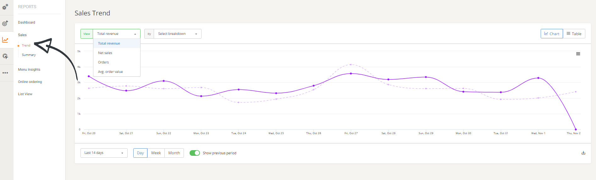Choose Net sales from view list
Screen dimensions: 596x180
[x=105, y=53]
